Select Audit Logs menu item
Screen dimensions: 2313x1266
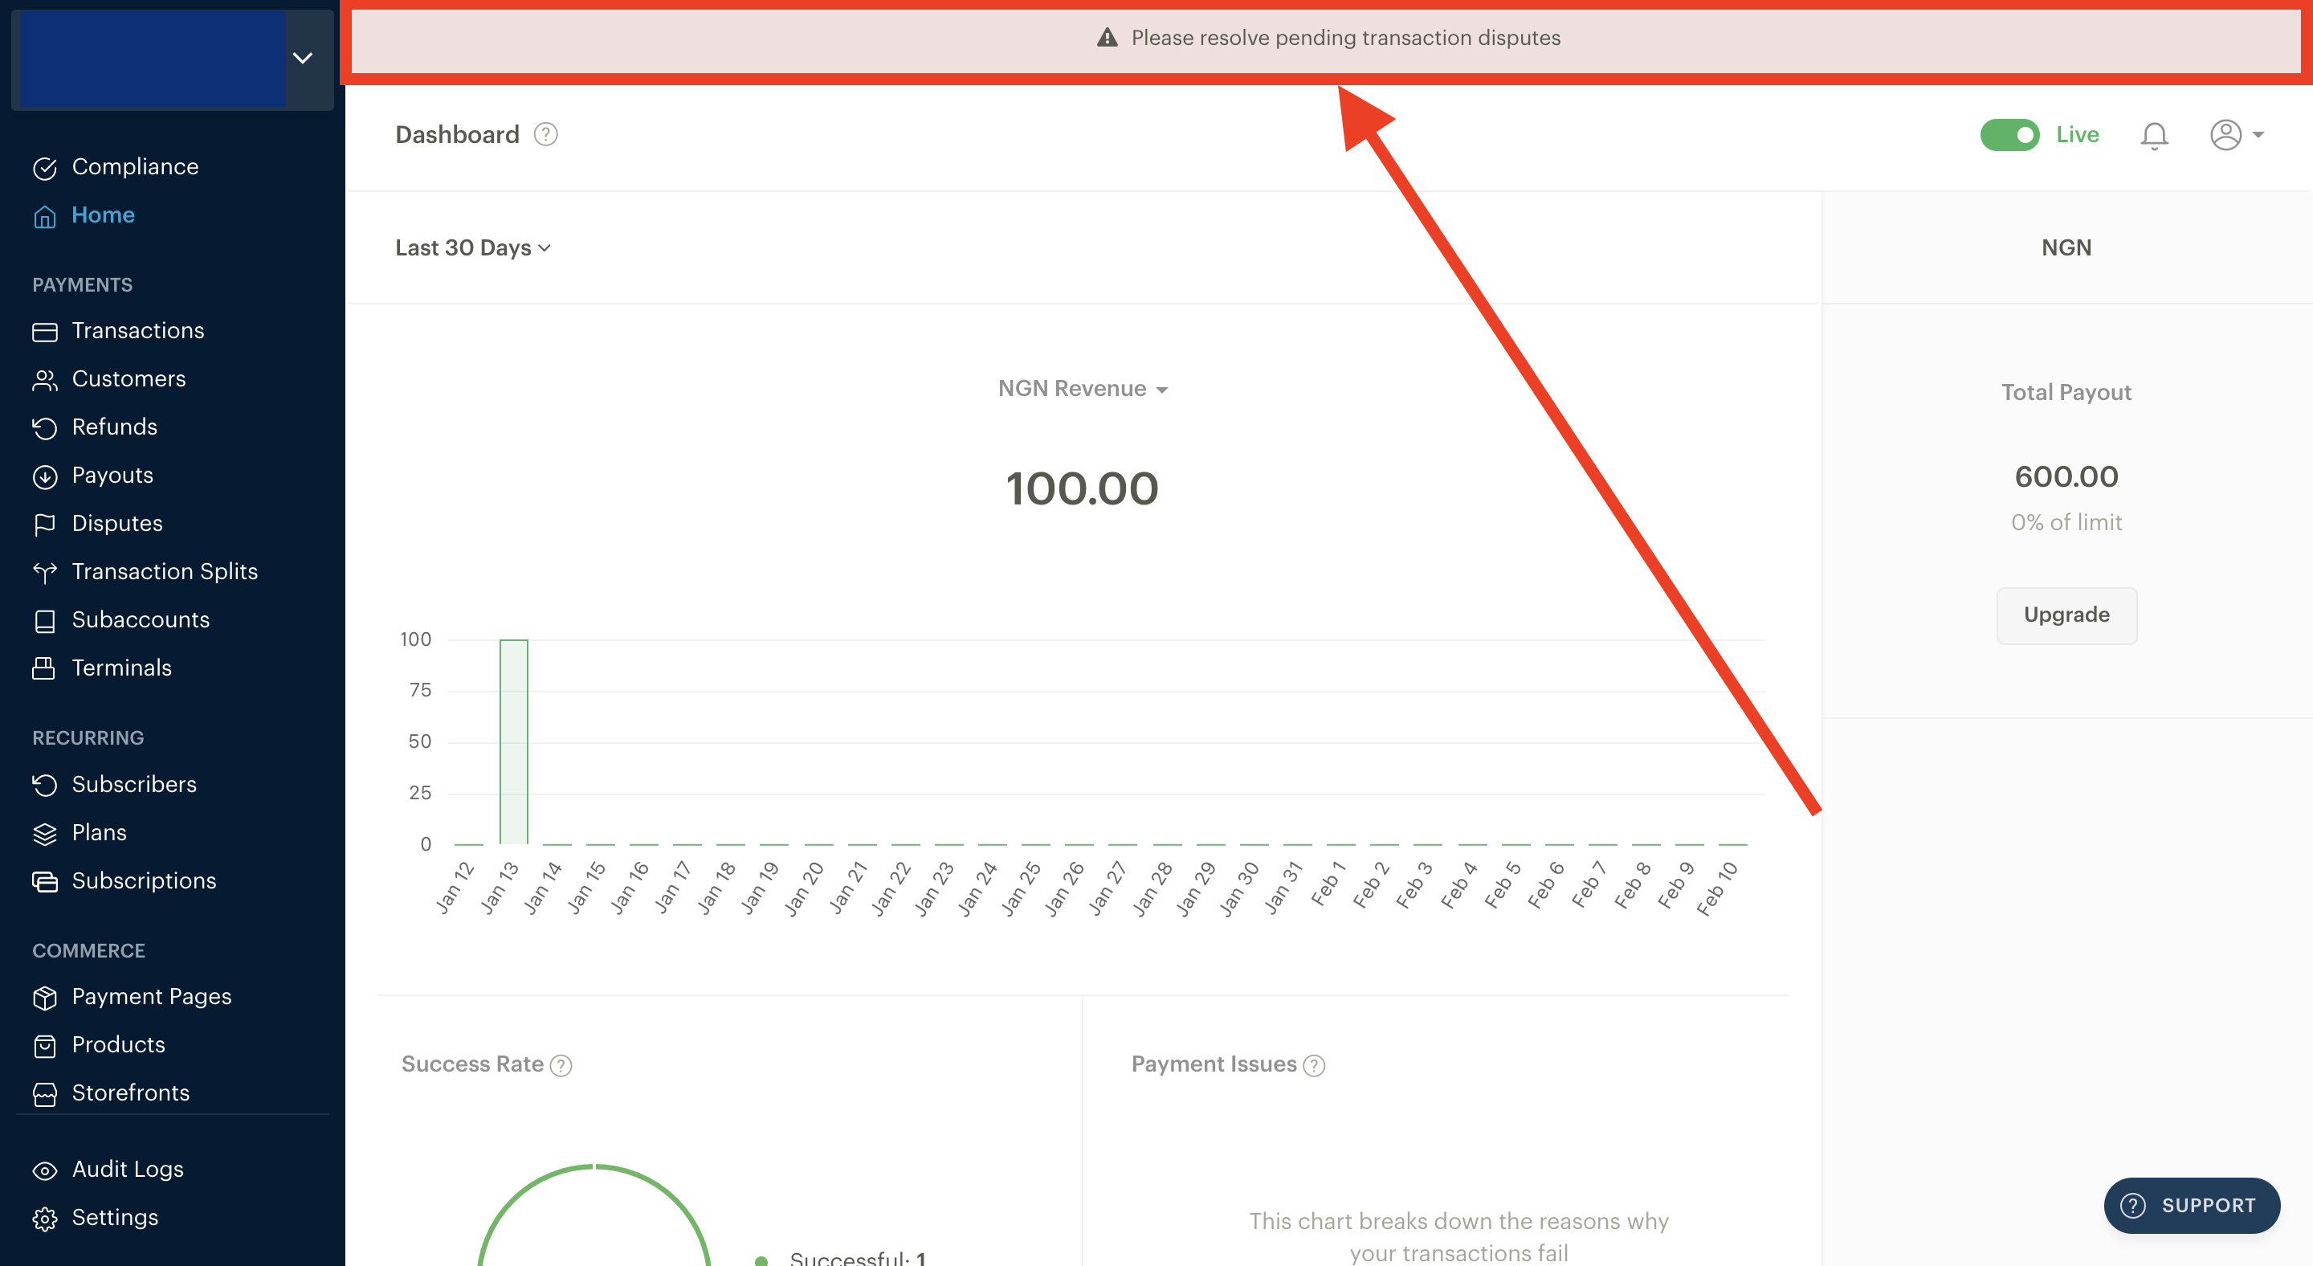(128, 1170)
